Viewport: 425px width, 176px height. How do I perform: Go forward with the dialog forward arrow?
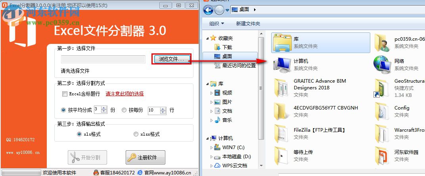219,10
